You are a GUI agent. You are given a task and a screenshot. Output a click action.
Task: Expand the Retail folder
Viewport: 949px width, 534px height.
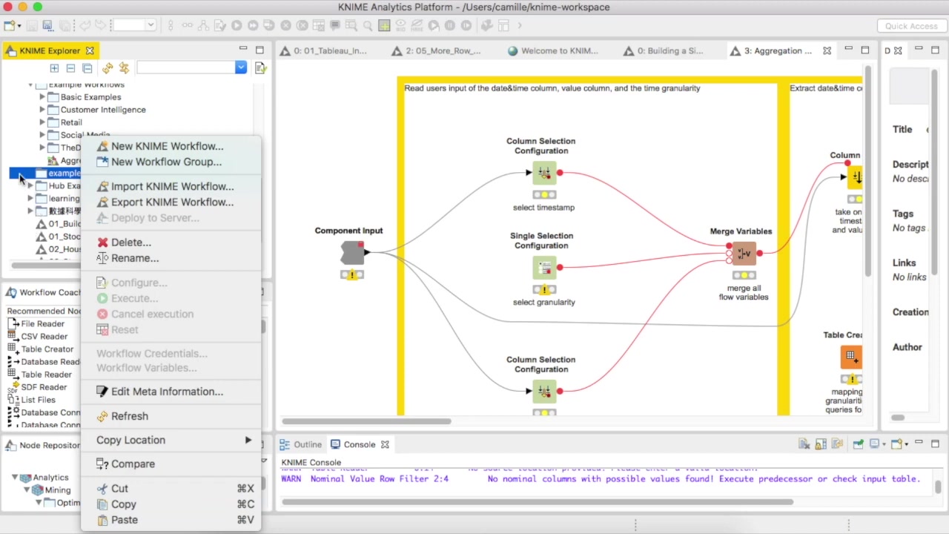pyautogui.click(x=42, y=122)
